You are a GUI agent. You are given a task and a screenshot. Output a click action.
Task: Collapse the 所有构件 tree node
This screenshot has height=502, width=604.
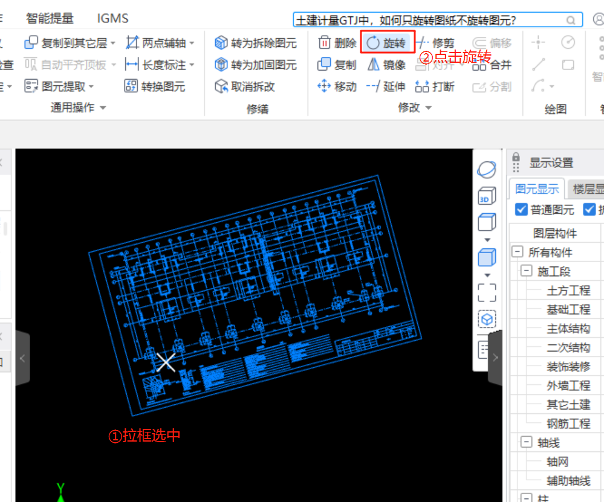(x=518, y=252)
